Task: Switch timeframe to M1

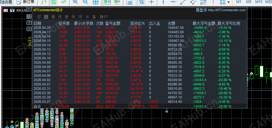Action: pyautogui.click(x=239, y=2)
